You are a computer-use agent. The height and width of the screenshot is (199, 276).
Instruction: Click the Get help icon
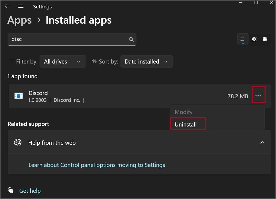point(11,190)
